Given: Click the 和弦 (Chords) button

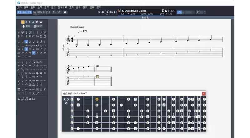Looking at the screenshot, I should point(38,26).
